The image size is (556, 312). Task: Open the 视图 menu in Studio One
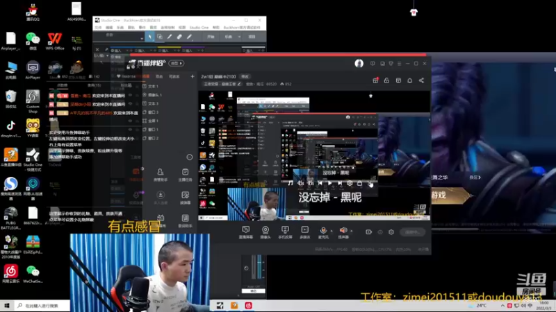click(182, 28)
